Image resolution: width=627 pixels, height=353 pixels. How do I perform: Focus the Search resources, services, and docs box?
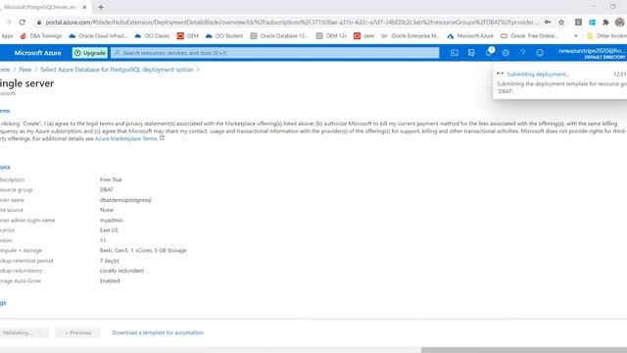pos(274,53)
